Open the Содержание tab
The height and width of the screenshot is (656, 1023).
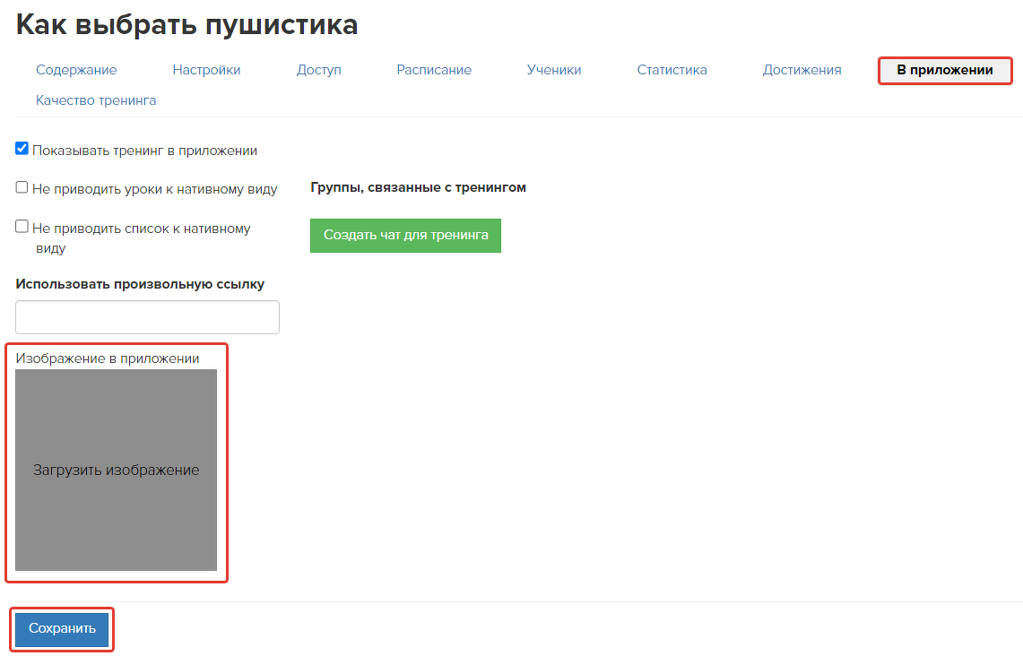tap(76, 70)
